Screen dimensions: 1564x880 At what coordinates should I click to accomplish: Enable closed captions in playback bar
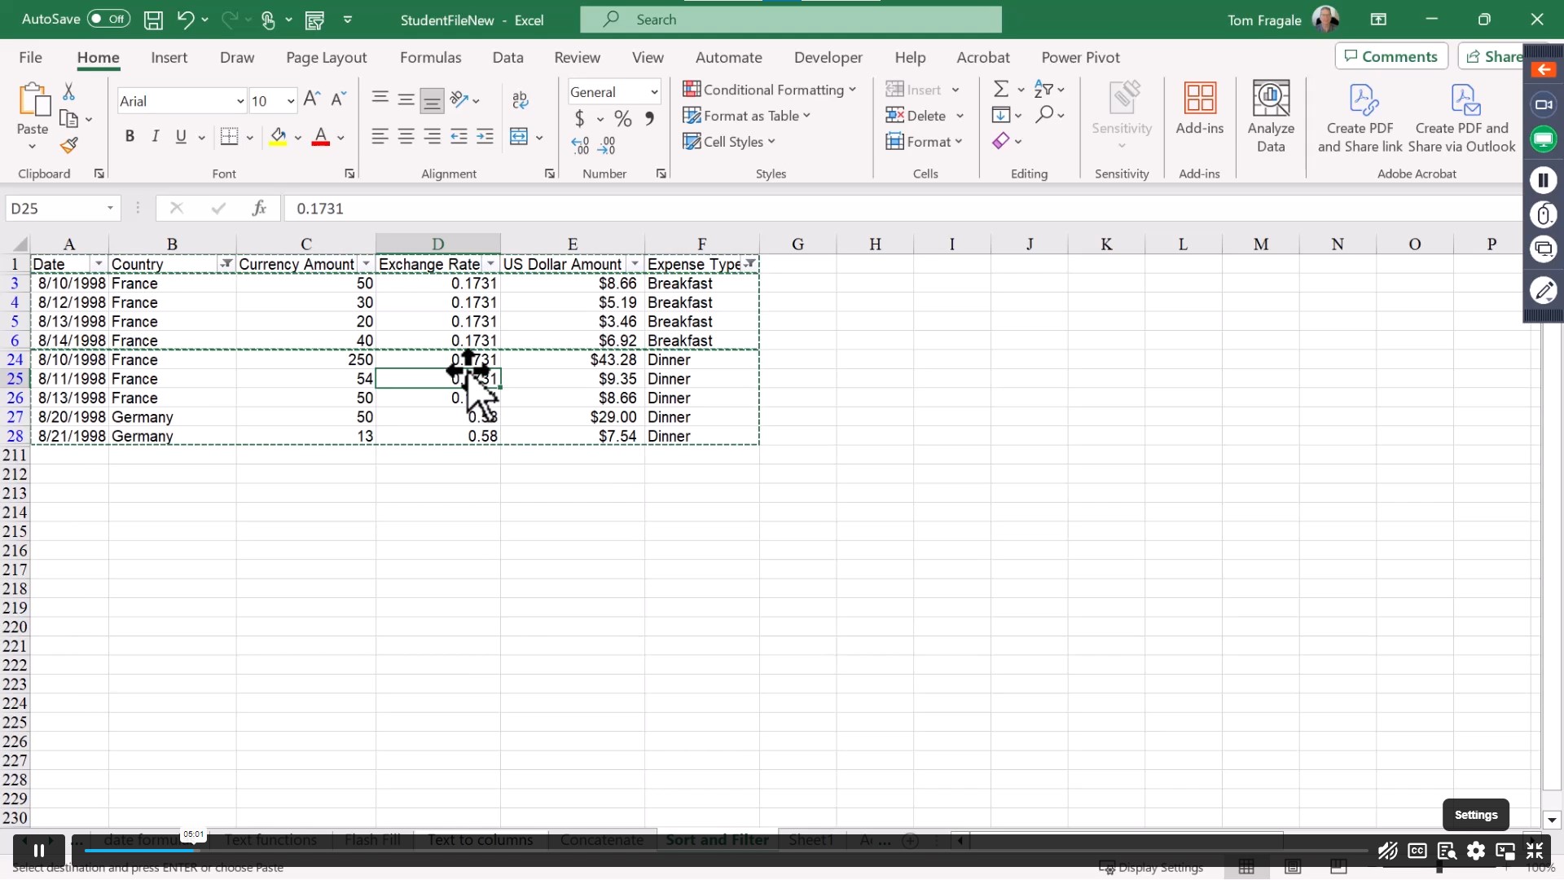pyautogui.click(x=1417, y=851)
